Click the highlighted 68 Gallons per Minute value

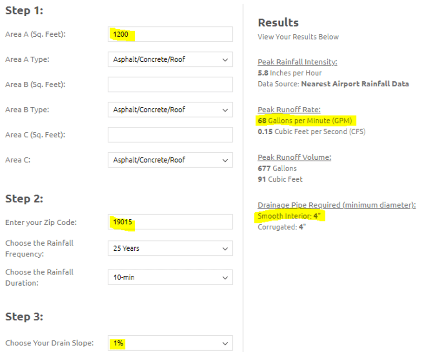tap(305, 121)
